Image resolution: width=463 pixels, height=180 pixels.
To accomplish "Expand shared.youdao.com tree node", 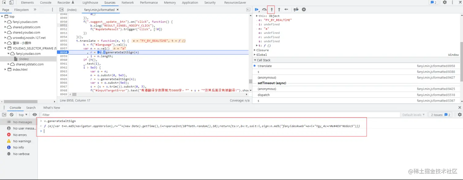I will pos(6,32).
